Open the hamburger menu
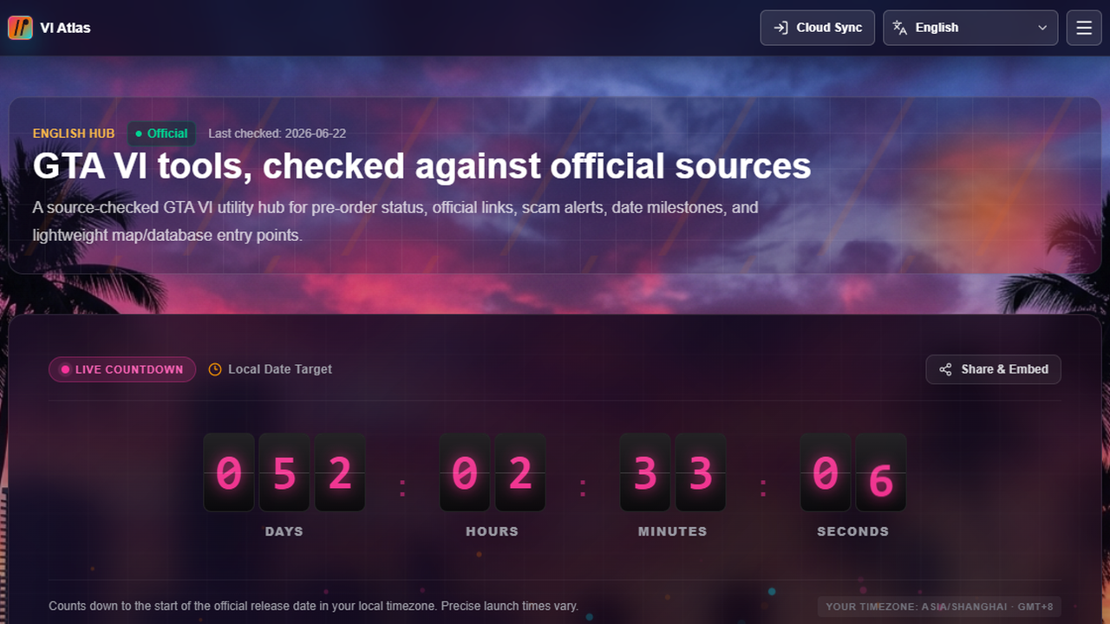 (1084, 28)
